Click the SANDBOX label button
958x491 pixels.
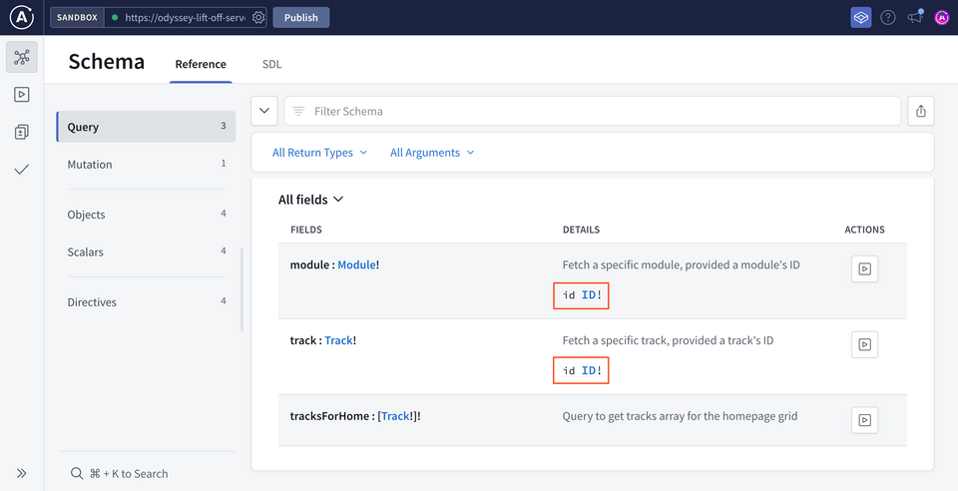point(77,18)
